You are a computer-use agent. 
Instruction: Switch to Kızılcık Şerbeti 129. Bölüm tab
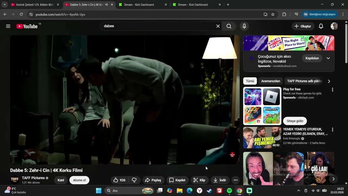[x=35, y=5]
